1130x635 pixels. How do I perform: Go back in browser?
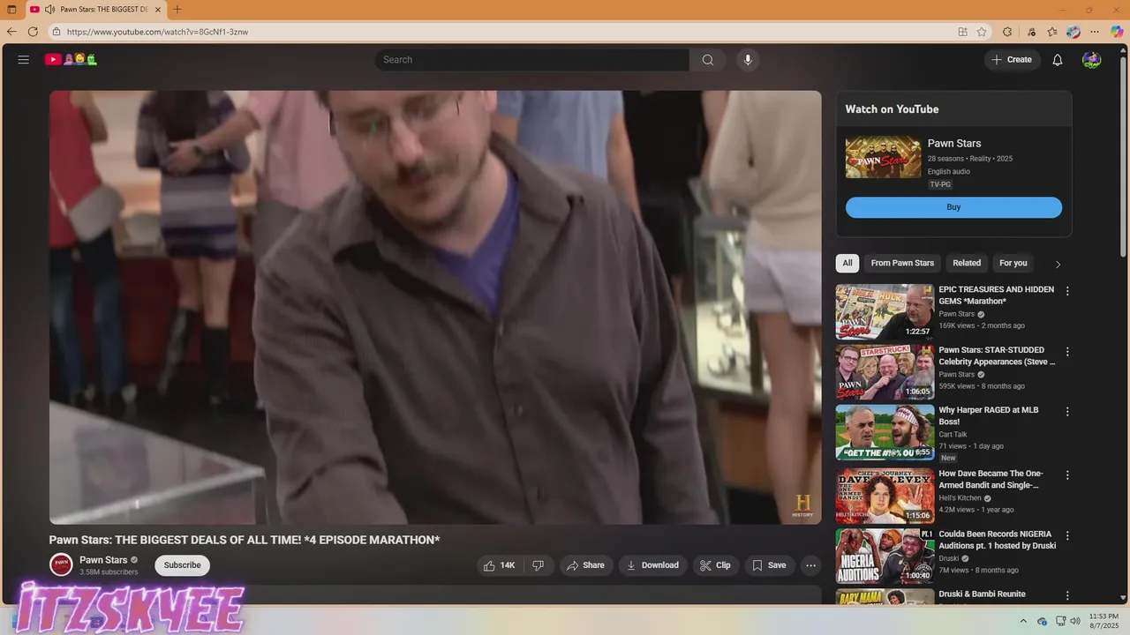point(11,32)
